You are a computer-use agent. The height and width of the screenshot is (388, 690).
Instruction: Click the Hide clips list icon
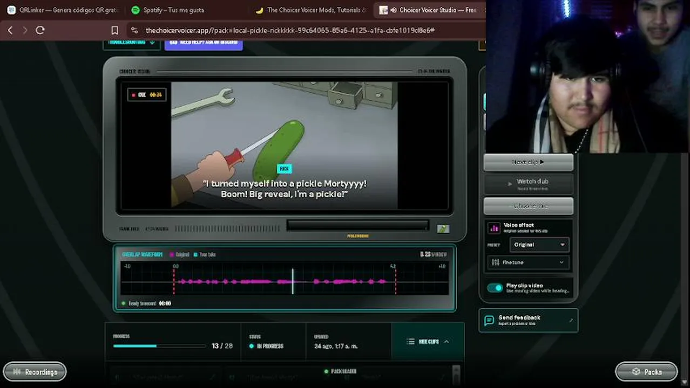click(410, 342)
